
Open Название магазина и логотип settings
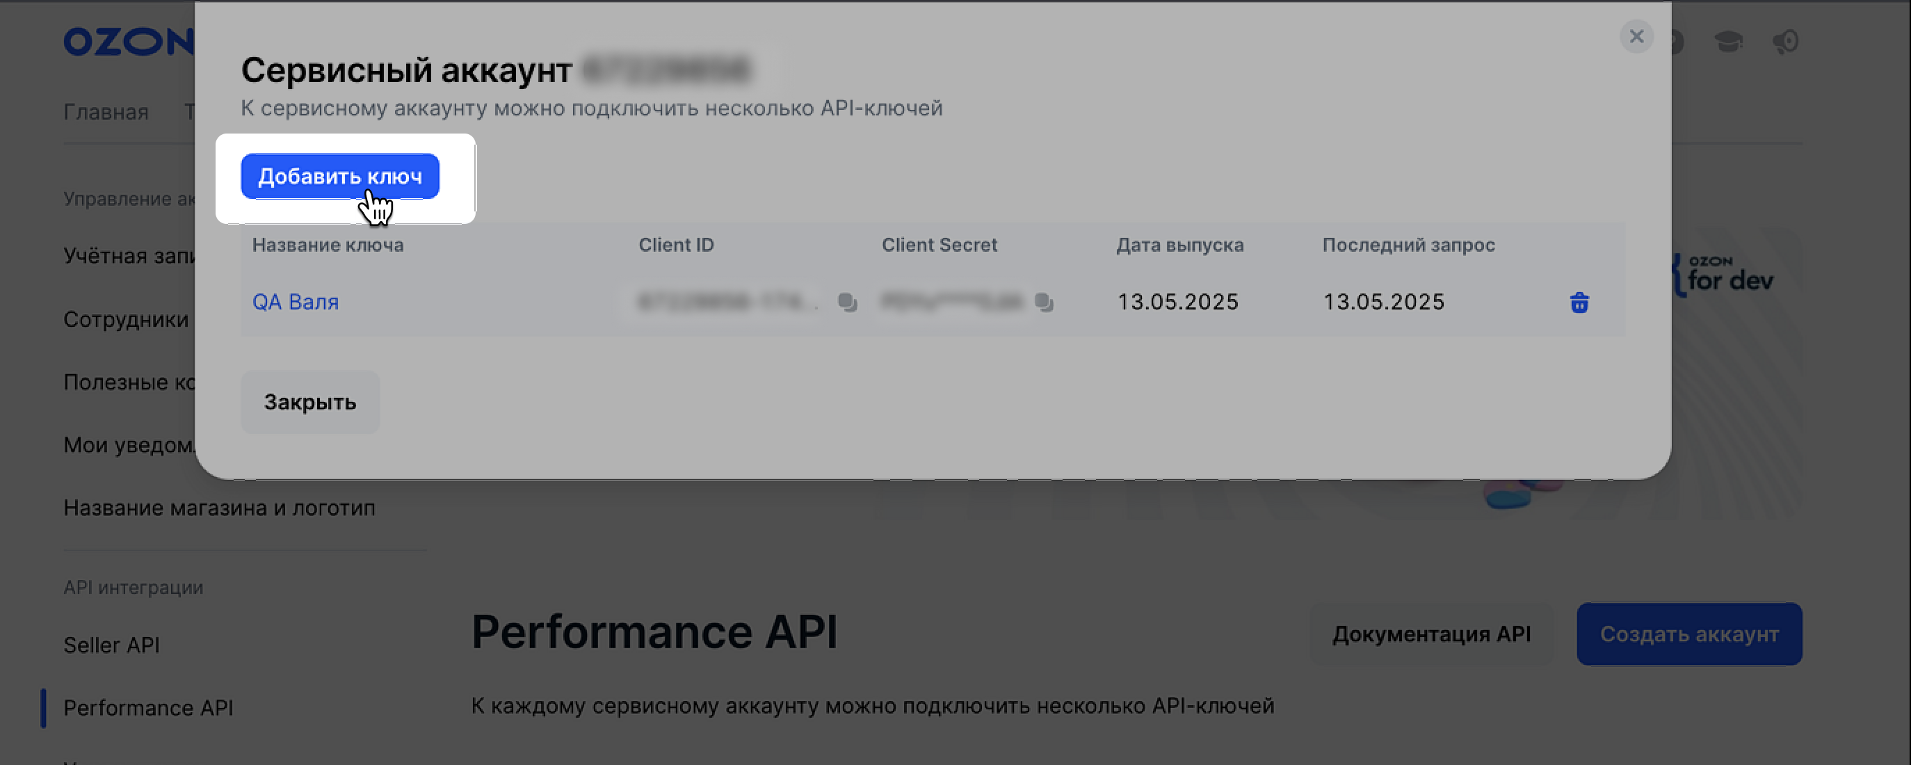[220, 508]
